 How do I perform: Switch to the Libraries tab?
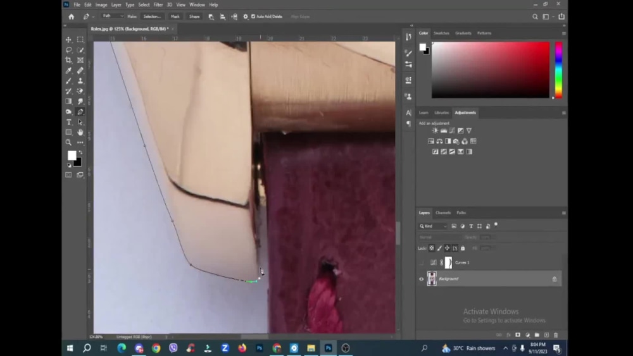pos(441,113)
